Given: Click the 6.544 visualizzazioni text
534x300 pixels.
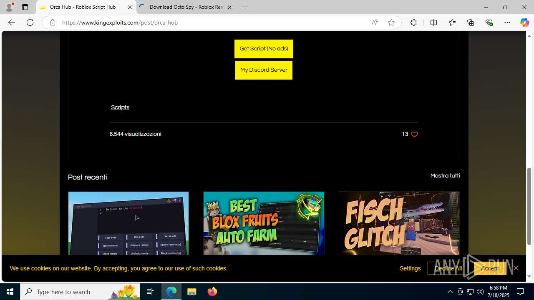Looking at the screenshot, I should [x=135, y=134].
